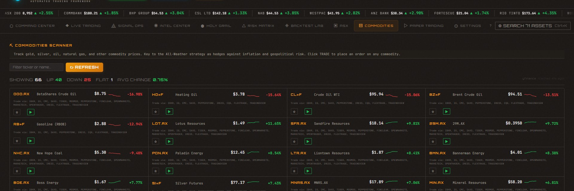574x191 pixels.
Task: Click star icon on BMN.AX Bannerman Energy
Action: point(433,171)
